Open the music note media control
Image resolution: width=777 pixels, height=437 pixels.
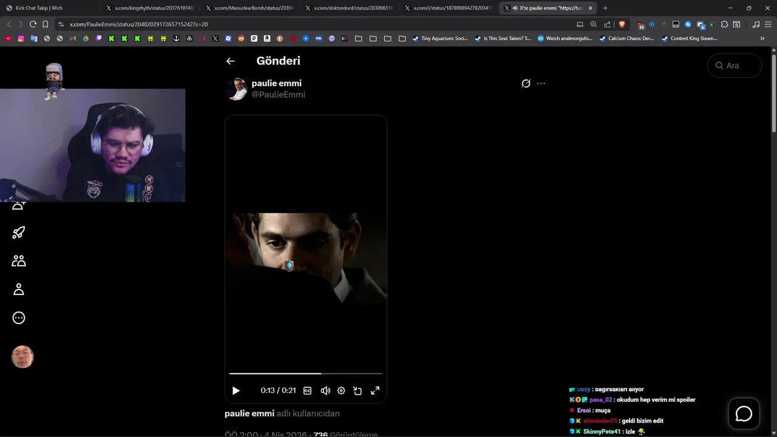(756, 24)
